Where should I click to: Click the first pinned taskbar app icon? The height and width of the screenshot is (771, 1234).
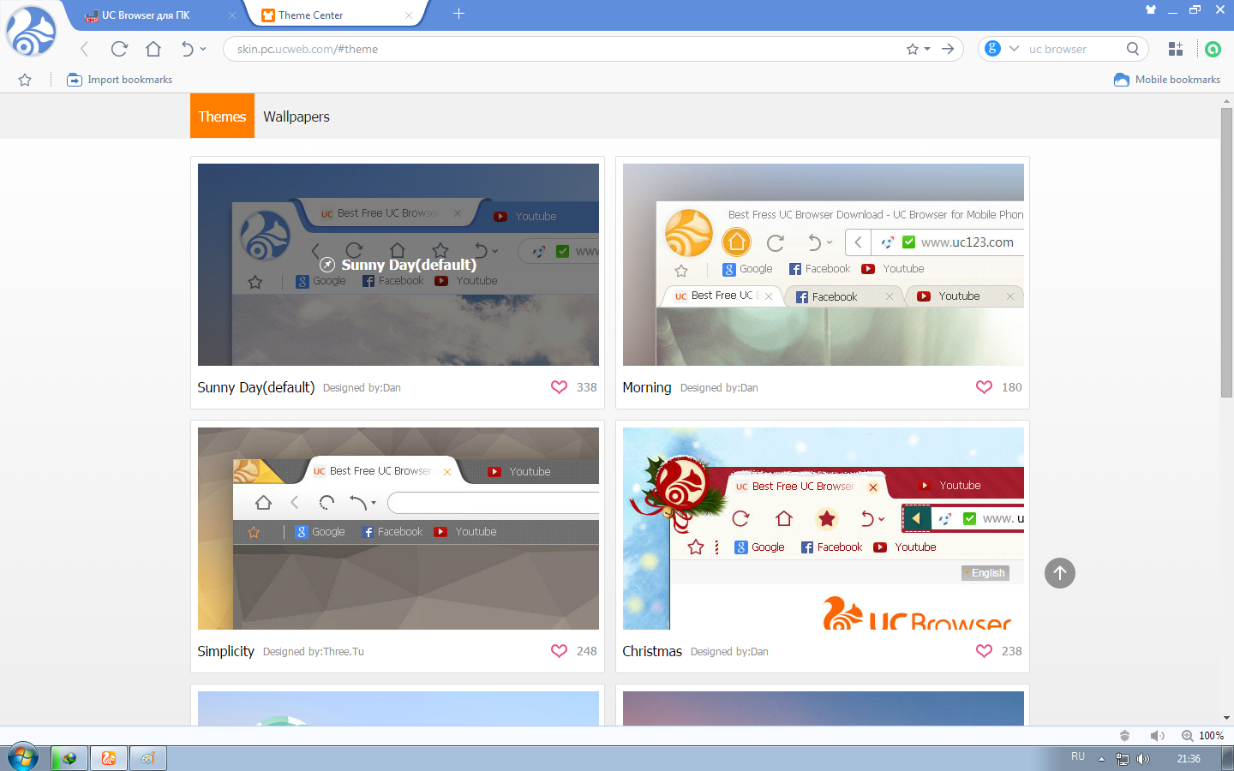coord(69,758)
